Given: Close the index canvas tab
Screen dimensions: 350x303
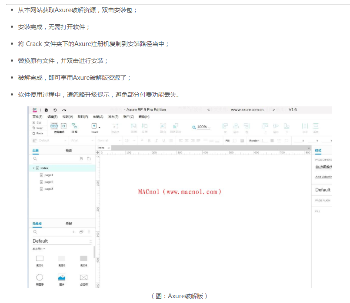Looking at the screenshot, I should coord(109,148).
